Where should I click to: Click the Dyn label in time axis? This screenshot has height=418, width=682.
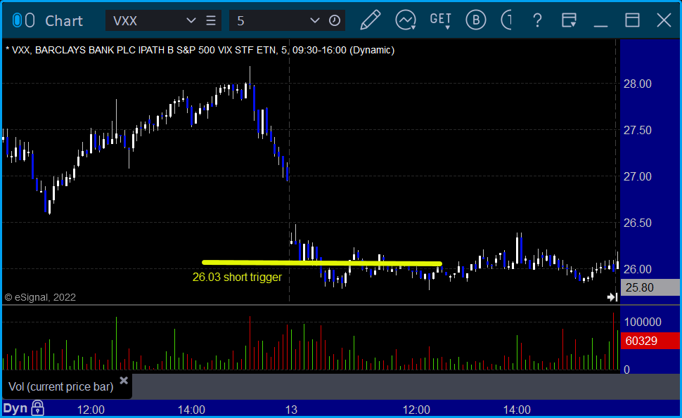pos(15,408)
